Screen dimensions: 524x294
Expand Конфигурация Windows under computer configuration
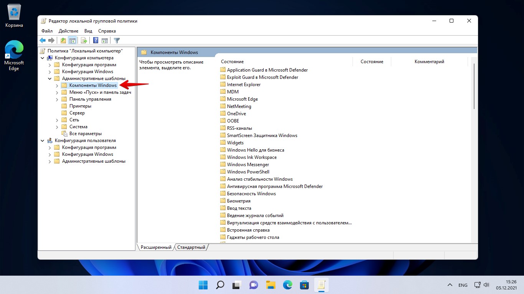pos(50,72)
